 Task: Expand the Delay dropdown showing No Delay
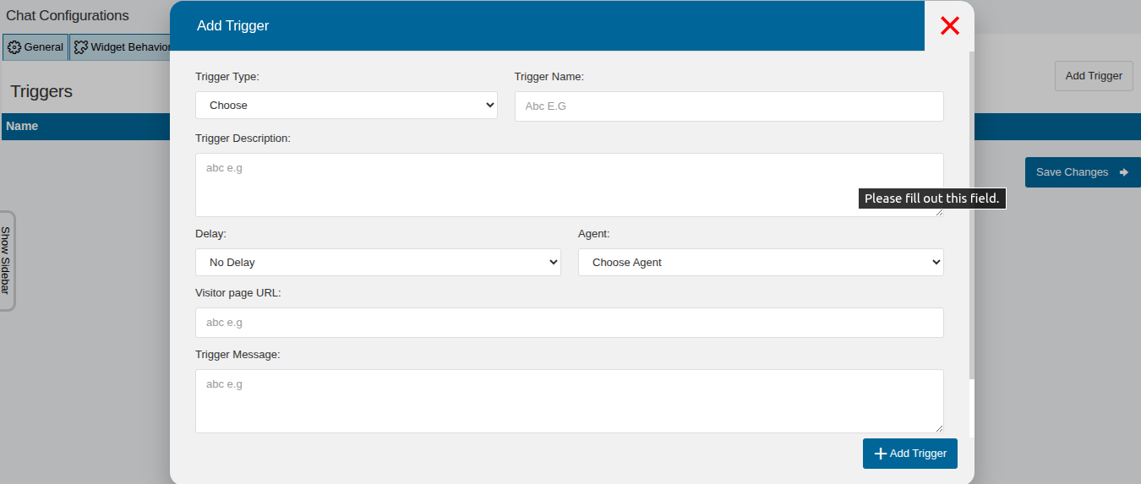tap(378, 262)
